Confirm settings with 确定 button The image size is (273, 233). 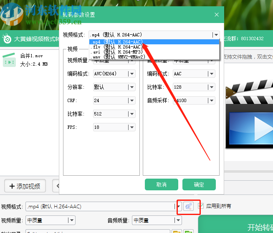coord(199,184)
